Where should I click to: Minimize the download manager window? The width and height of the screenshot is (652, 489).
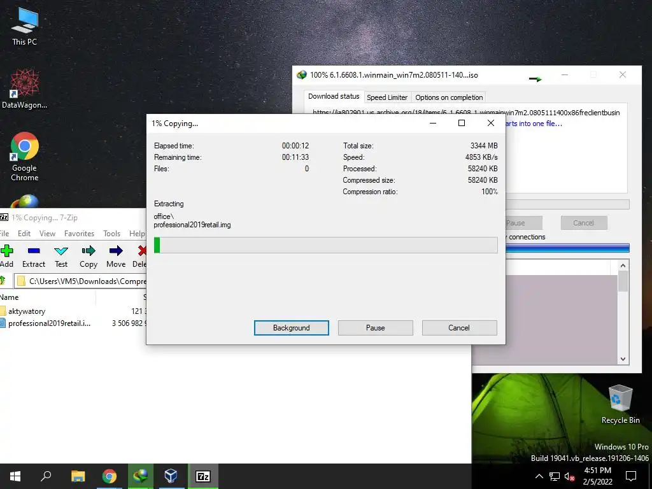[564, 75]
